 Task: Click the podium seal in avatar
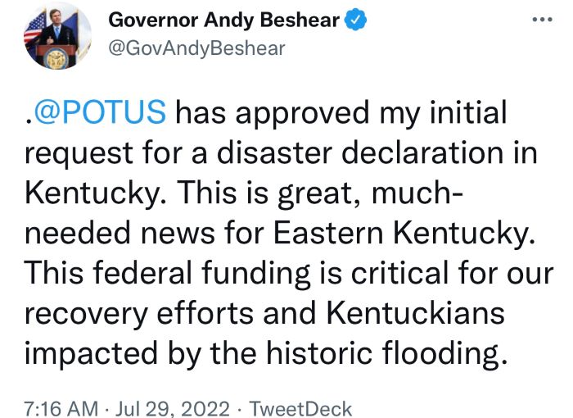point(56,59)
